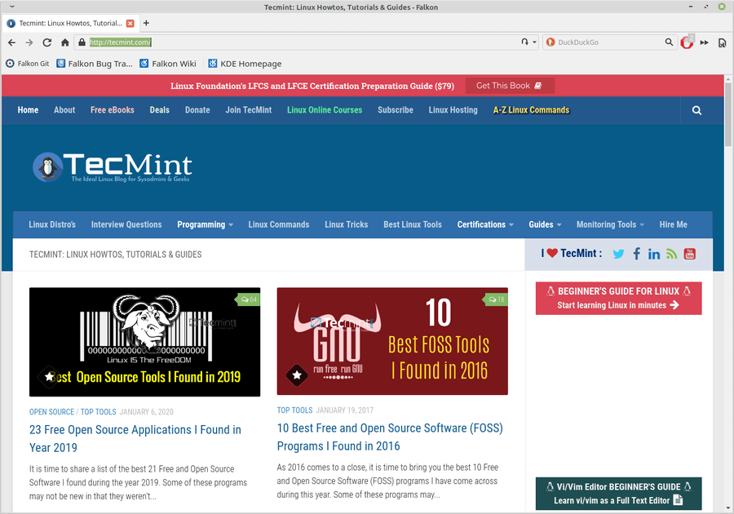This screenshot has height=514, width=734.
Task: Open the AdBlock icon in the toolbar
Action: pyautogui.click(x=686, y=42)
